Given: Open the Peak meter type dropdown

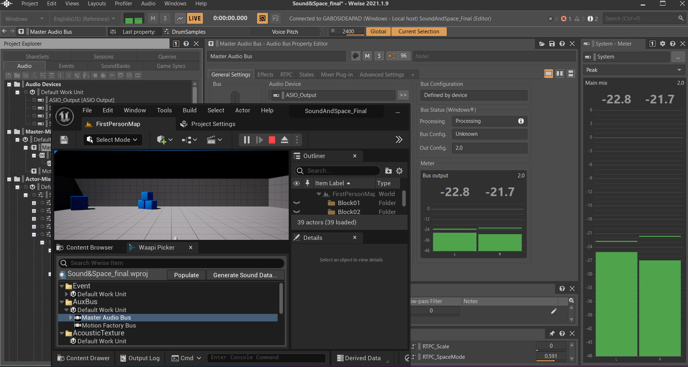Looking at the screenshot, I should click(634, 70).
